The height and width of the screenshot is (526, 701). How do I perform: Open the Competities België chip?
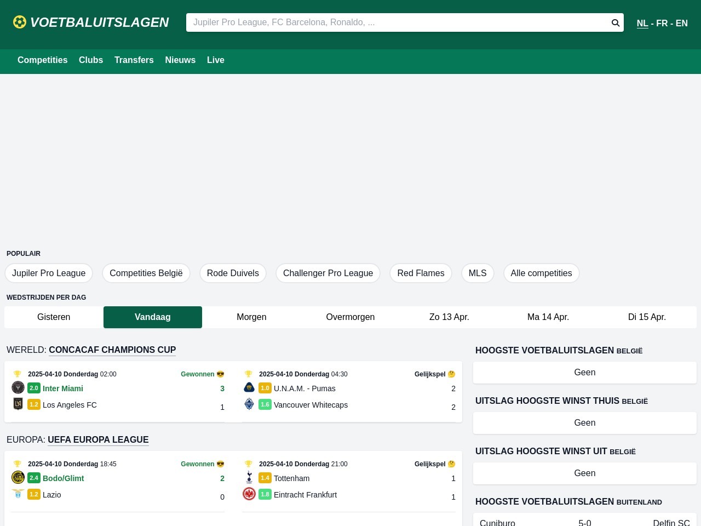(x=146, y=273)
